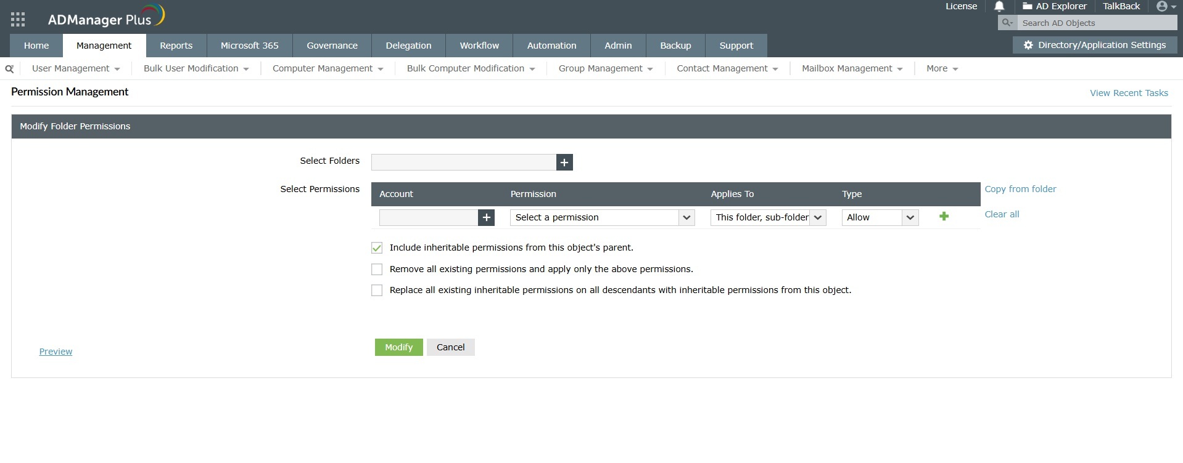Screen dimensions: 1183x463
Task: Open the Support tab
Action: 736,46
